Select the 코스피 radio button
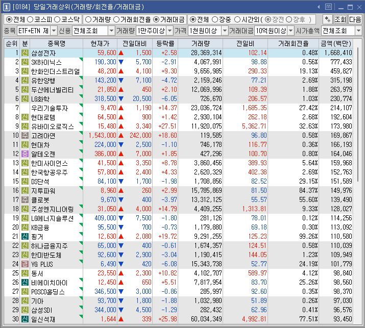 30,19
